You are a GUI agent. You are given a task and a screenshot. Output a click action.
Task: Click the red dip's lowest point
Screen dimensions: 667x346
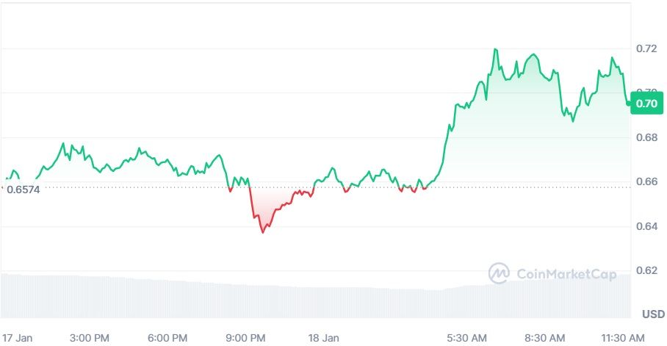pos(263,232)
